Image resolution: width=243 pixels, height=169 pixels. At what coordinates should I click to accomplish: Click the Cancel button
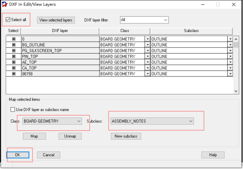tap(49, 155)
